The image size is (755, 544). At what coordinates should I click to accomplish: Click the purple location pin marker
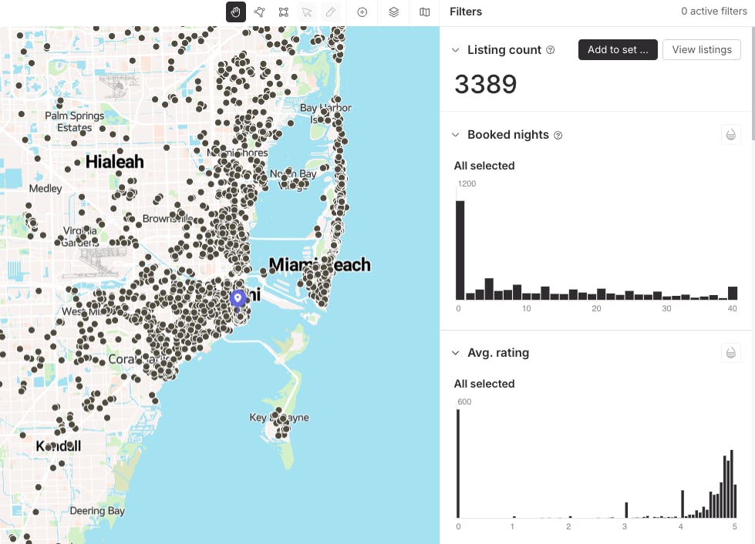[x=238, y=299]
